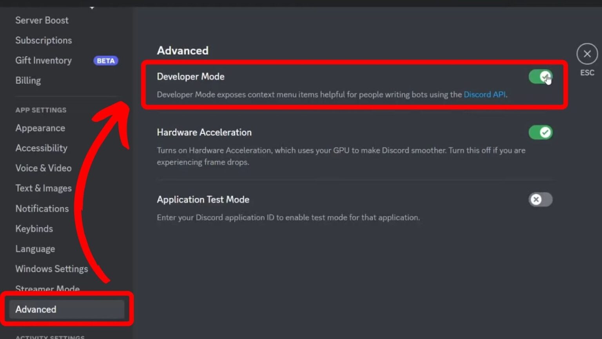Image resolution: width=602 pixels, height=339 pixels.
Task: Open Windows Settings
Action: pos(51,269)
